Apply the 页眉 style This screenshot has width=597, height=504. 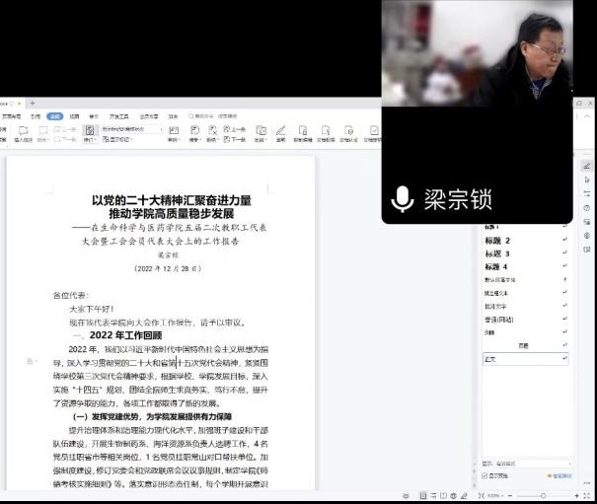(x=526, y=345)
